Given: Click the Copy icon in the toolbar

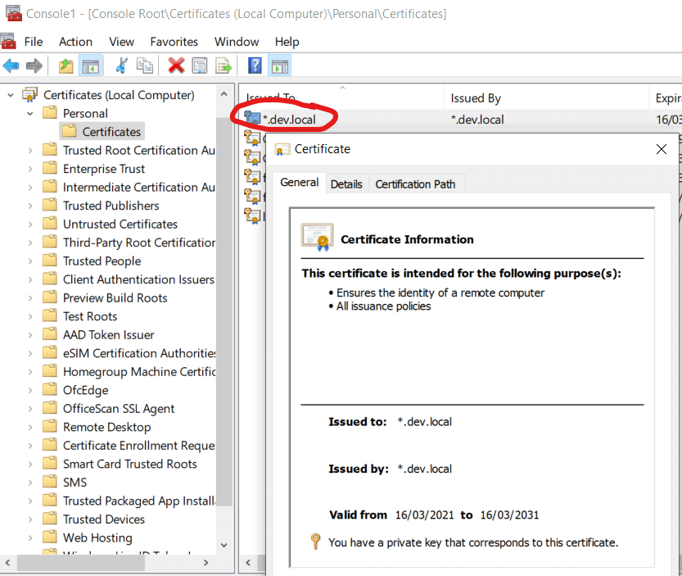Looking at the screenshot, I should pyautogui.click(x=145, y=66).
